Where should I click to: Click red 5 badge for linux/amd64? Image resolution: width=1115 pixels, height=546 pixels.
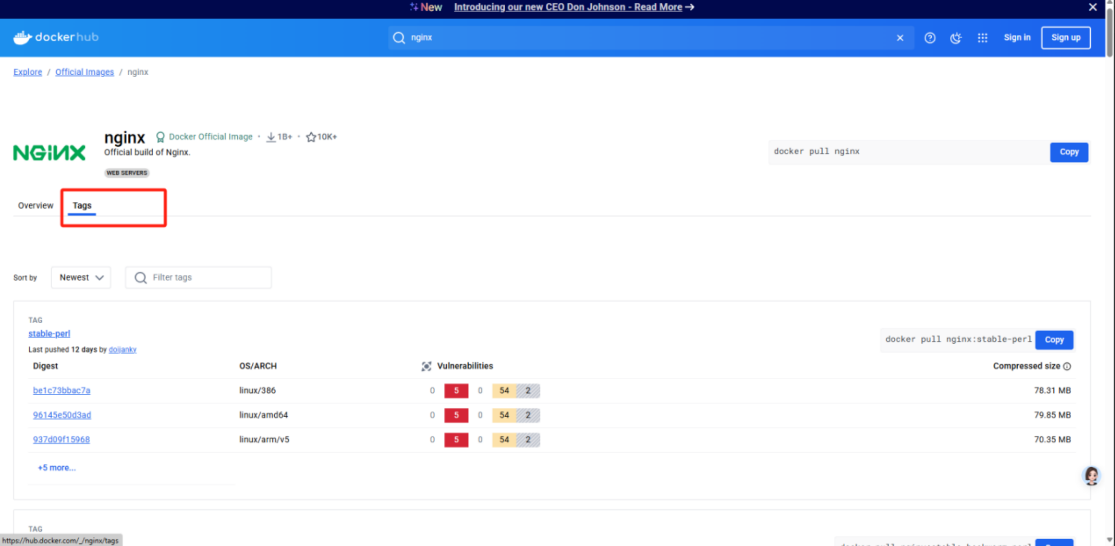point(456,415)
